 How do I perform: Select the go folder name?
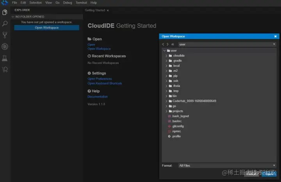pos(174,106)
